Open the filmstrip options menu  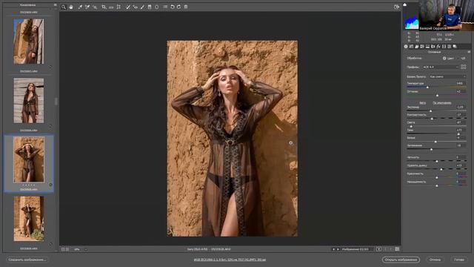click(55, 5)
